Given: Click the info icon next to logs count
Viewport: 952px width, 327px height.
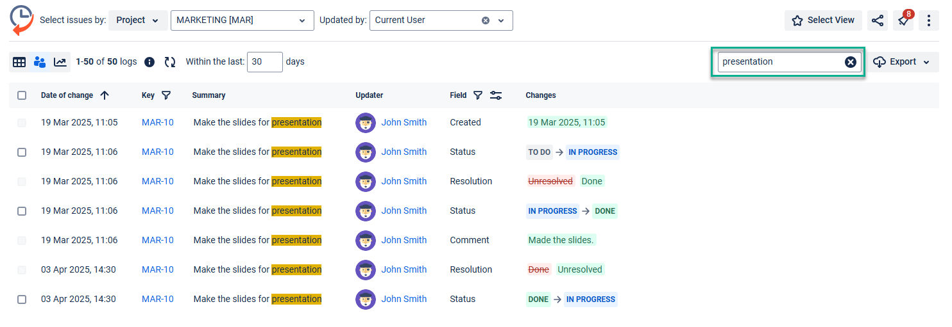Looking at the screenshot, I should click(x=149, y=62).
